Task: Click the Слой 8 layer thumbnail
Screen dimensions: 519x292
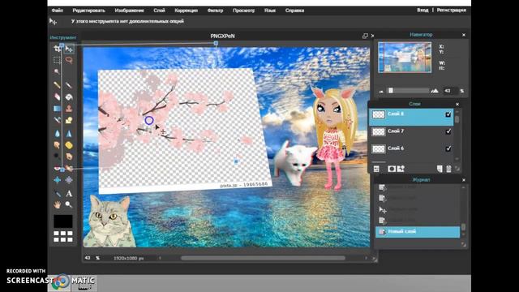Action: [379, 114]
